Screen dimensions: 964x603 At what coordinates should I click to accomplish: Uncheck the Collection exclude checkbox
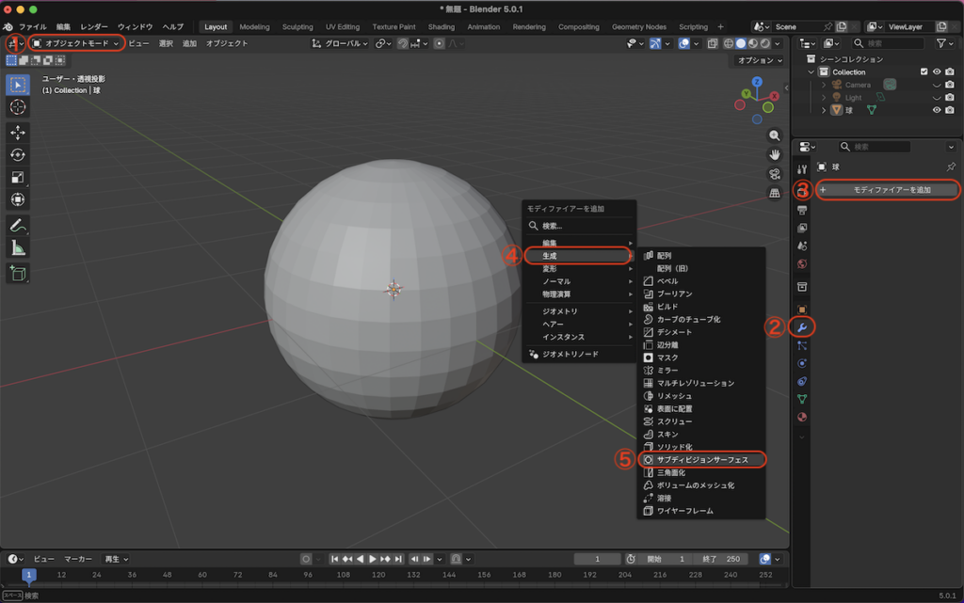[924, 72]
